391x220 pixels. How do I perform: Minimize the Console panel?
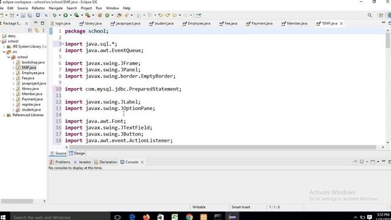(384, 161)
